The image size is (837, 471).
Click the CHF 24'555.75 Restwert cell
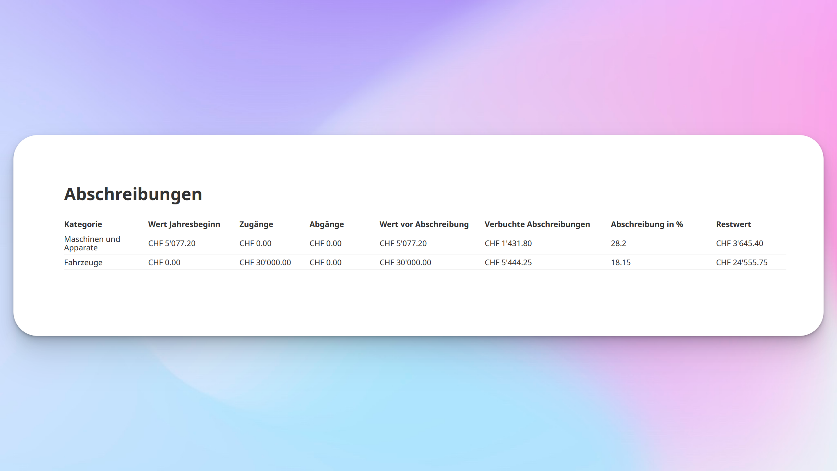[x=742, y=262]
